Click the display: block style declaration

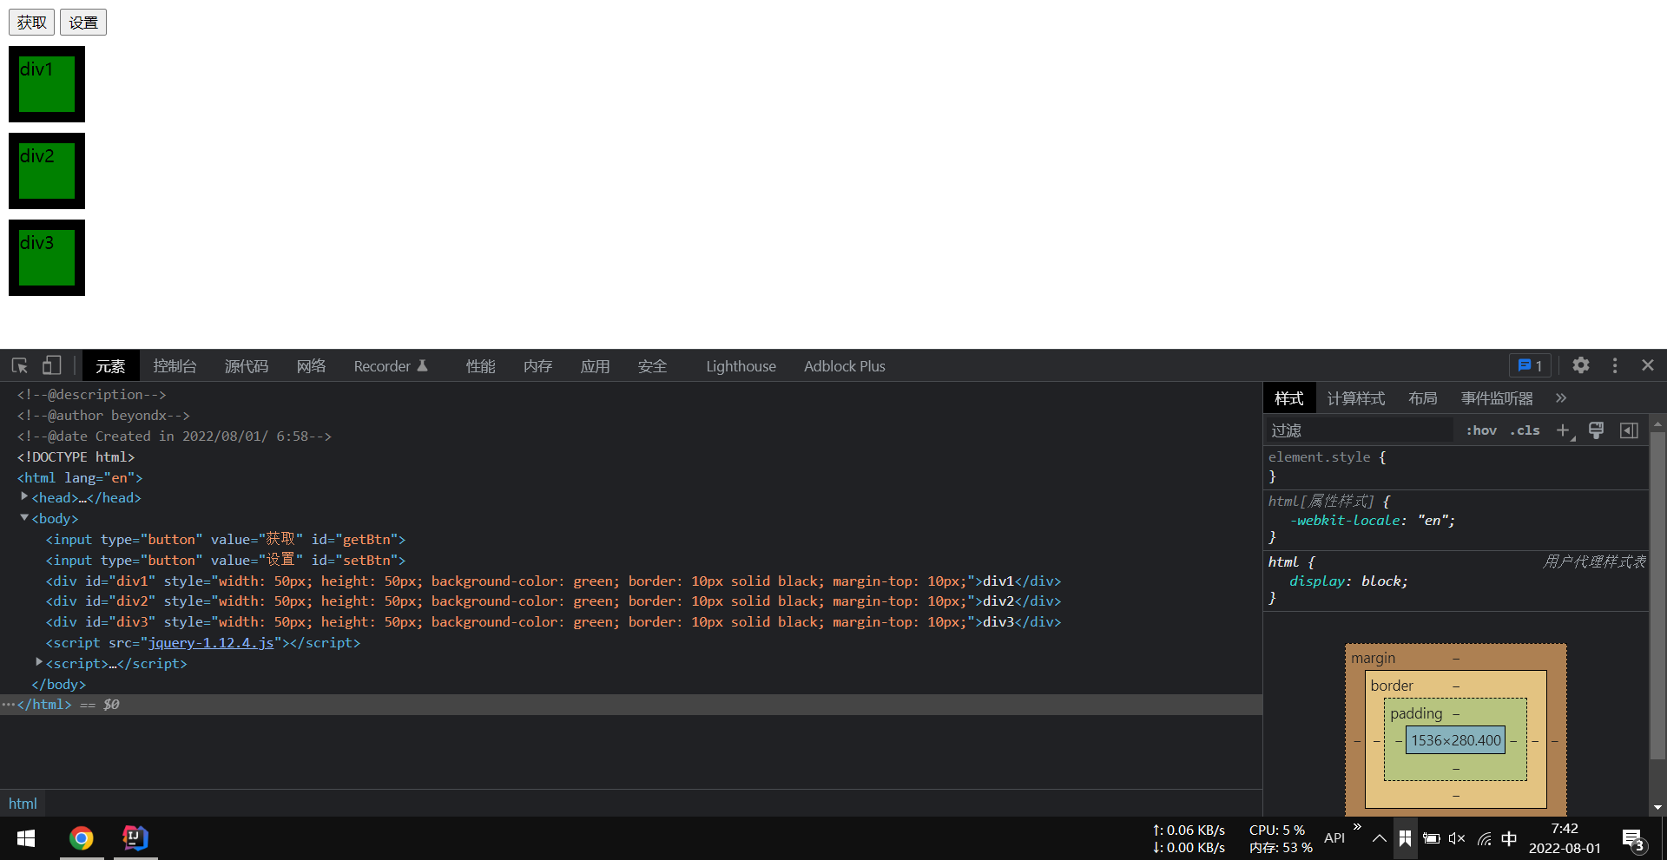tap(1348, 581)
